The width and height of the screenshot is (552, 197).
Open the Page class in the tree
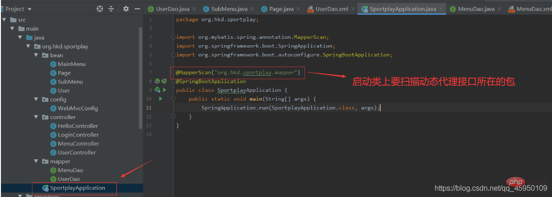pos(64,73)
